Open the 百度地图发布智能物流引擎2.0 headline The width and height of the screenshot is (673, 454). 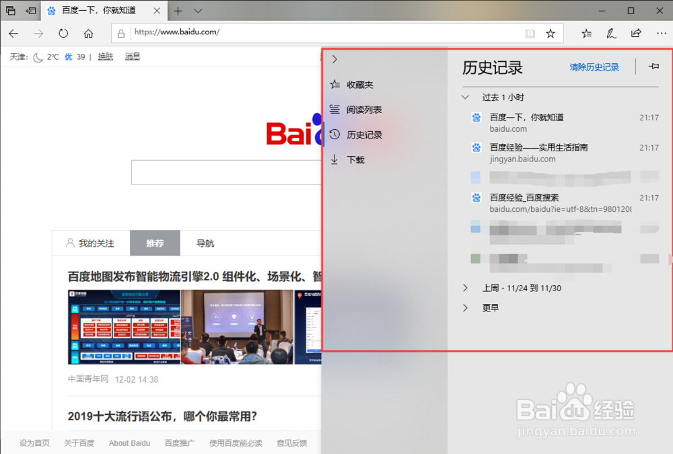pyautogui.click(x=194, y=276)
